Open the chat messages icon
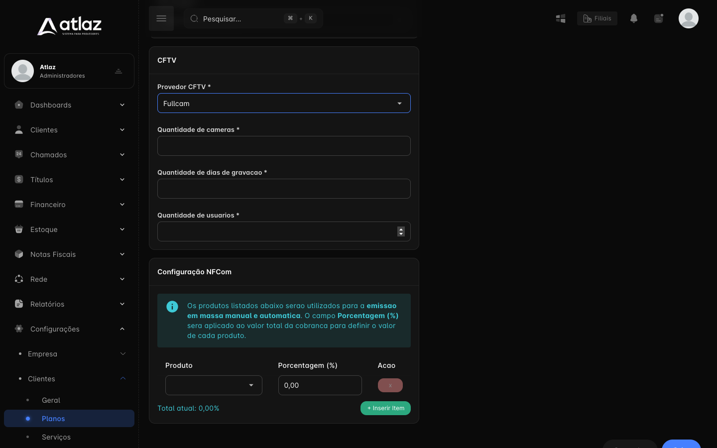The height and width of the screenshot is (448, 717). point(659,18)
